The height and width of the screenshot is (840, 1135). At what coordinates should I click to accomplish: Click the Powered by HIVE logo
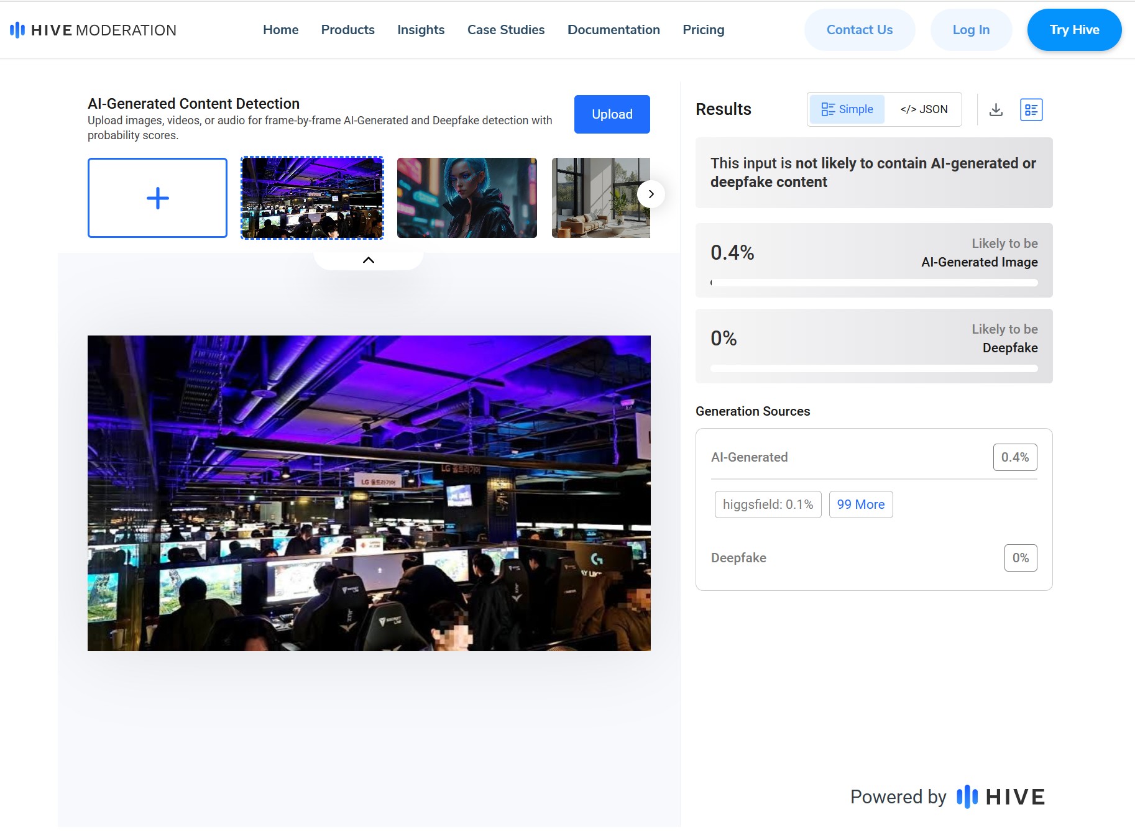click(x=947, y=797)
